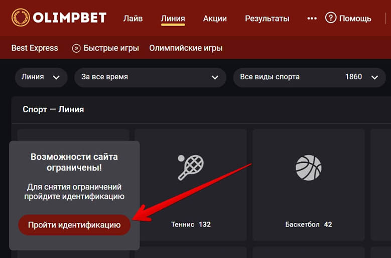The image size is (391, 258).
Task: Click the Для снятия ограничений message text
Action: (74, 191)
